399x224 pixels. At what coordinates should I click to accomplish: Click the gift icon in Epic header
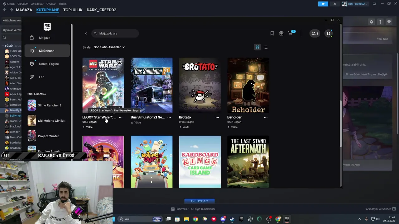[281, 33]
